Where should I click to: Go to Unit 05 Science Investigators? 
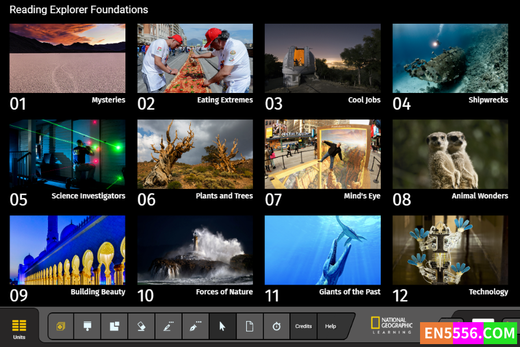coord(68,154)
